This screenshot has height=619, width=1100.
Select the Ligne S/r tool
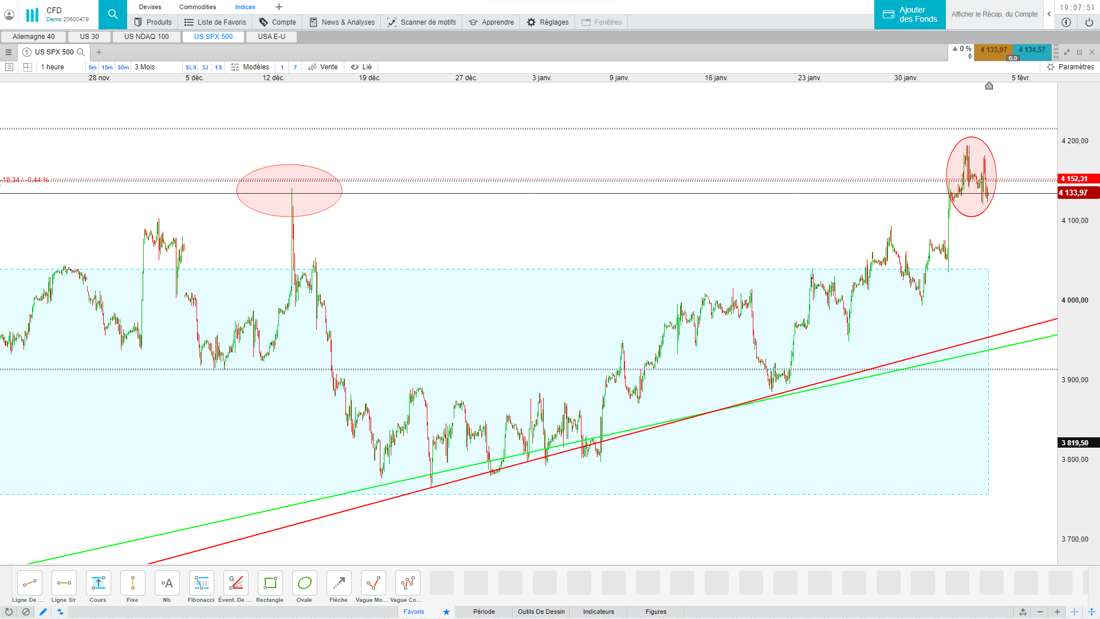[64, 583]
